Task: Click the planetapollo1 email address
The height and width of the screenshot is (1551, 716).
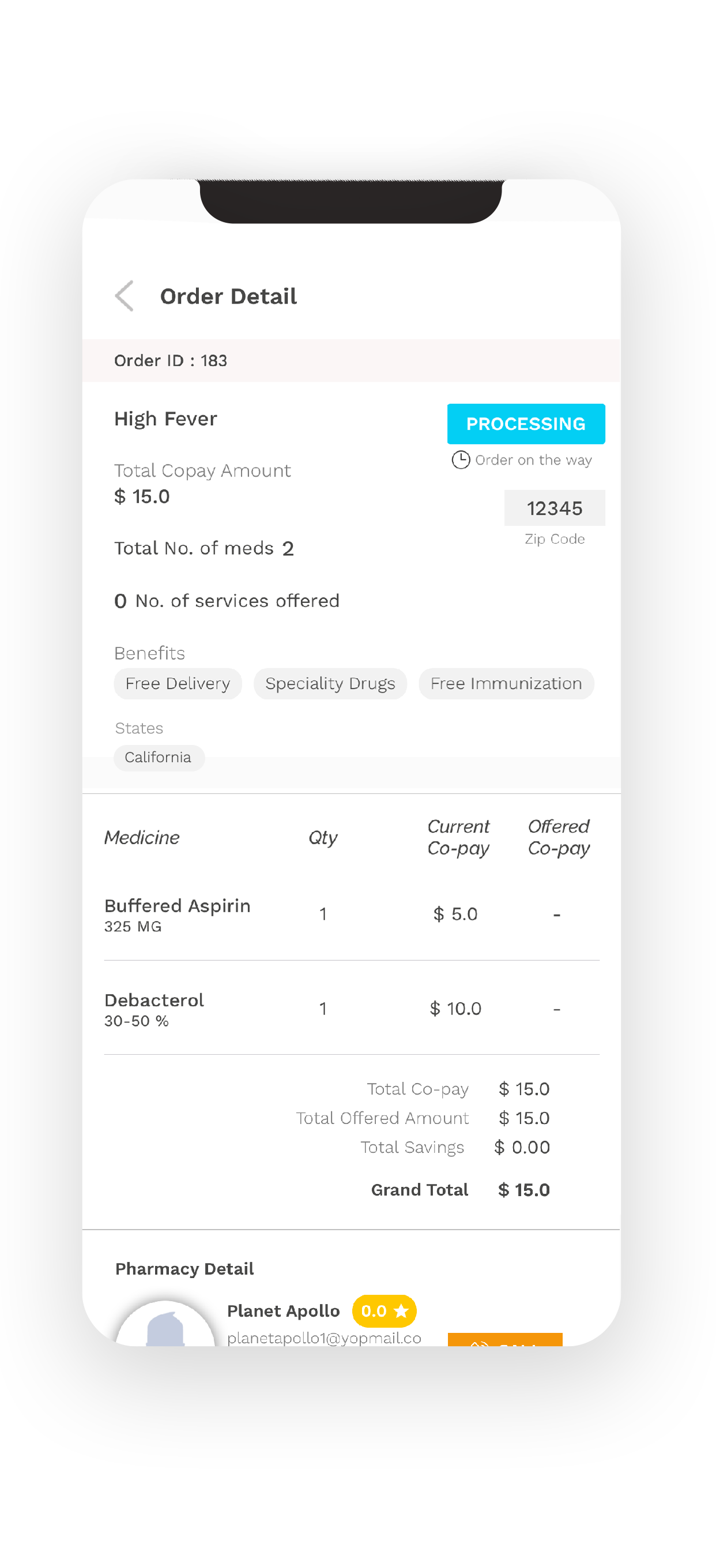Action: click(x=324, y=1338)
